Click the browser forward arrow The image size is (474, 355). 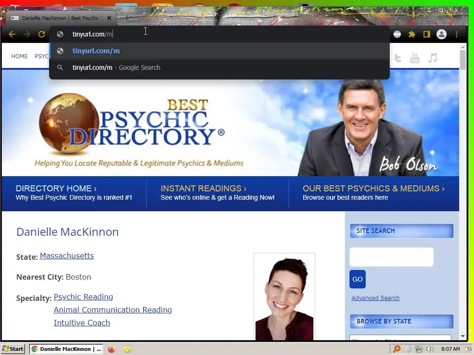pos(26,34)
